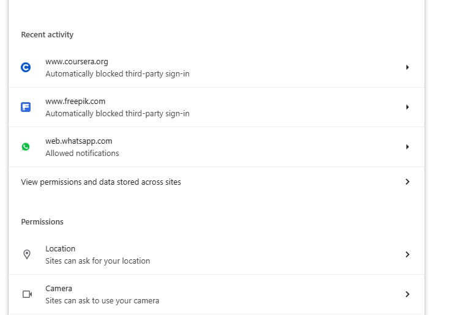Open www.coursera.org site details

pos(217,67)
